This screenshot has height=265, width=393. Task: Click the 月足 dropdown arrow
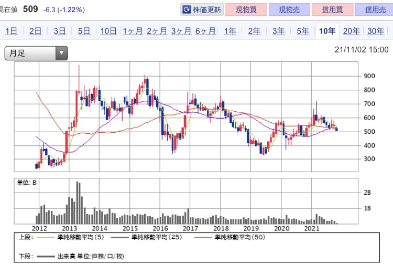coord(61,53)
